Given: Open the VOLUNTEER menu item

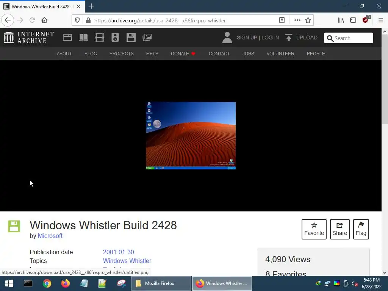Looking at the screenshot, I should [x=280, y=54].
